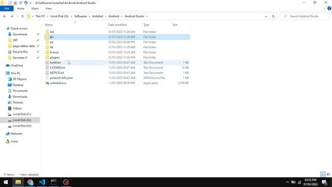The height and width of the screenshot is (187, 332).
Task: Sort by the Size column header
Action: pos(181,25)
